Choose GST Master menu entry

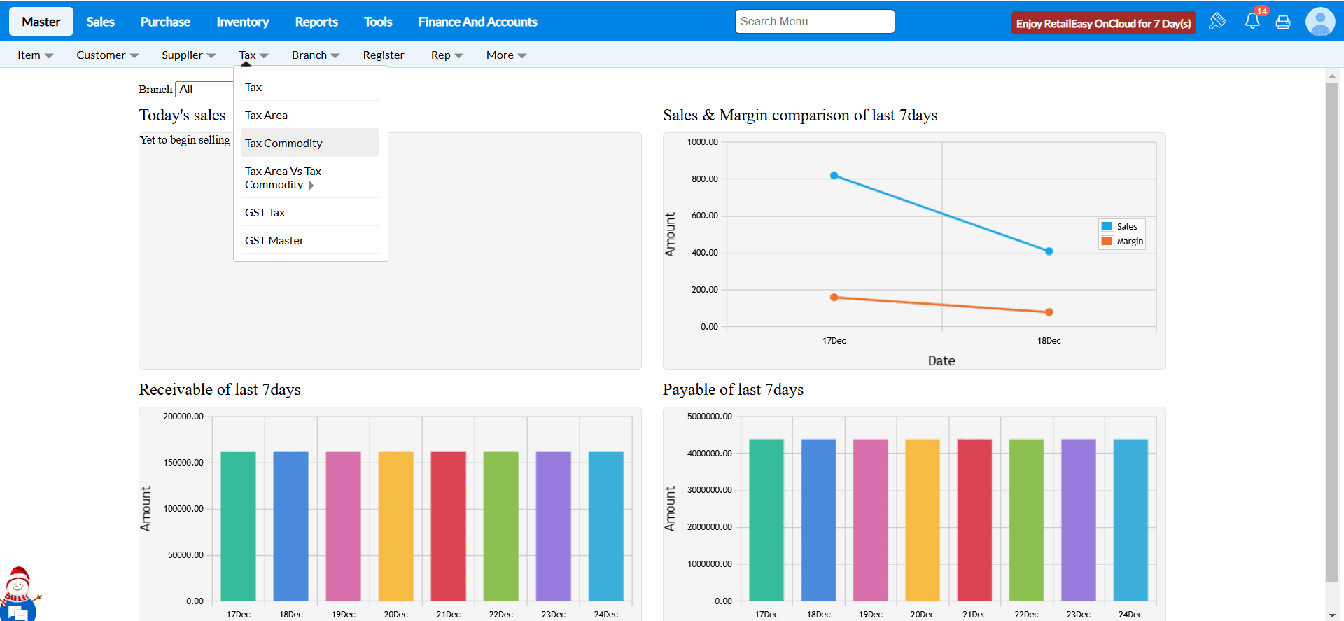tap(274, 241)
